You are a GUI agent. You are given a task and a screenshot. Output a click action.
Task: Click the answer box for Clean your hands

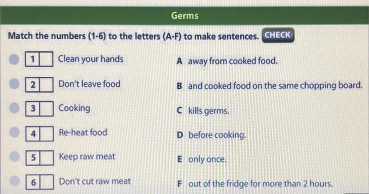coord(46,59)
